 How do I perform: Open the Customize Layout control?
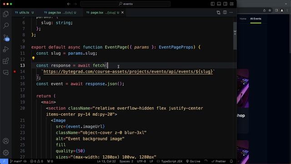click(x=232, y=4)
